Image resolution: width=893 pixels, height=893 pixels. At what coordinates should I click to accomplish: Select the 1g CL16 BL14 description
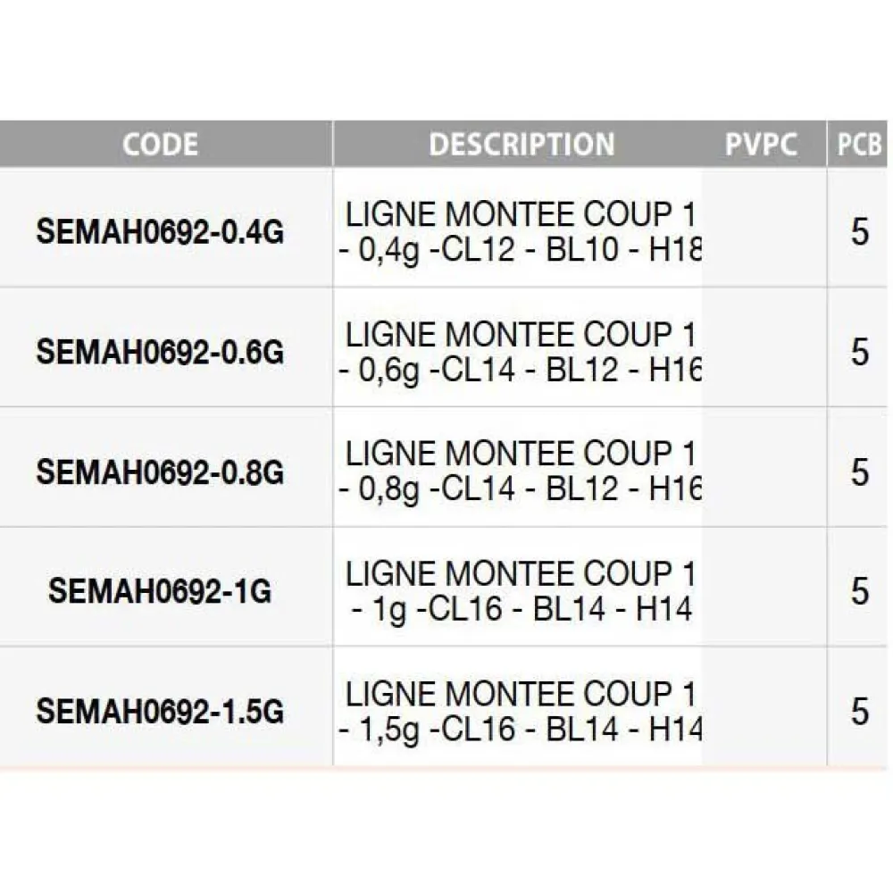pyautogui.click(x=520, y=591)
